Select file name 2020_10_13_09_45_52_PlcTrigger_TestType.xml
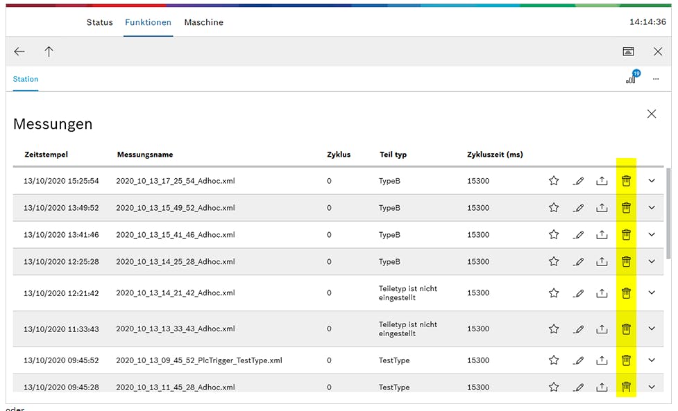Viewport: 678px width, 411px height. tap(199, 360)
